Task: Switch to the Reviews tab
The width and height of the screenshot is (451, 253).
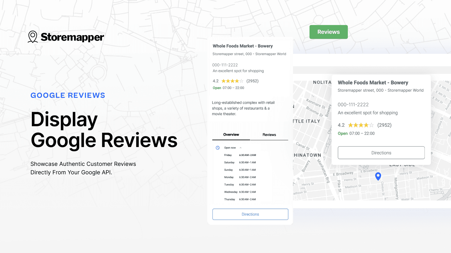Action: (x=269, y=135)
